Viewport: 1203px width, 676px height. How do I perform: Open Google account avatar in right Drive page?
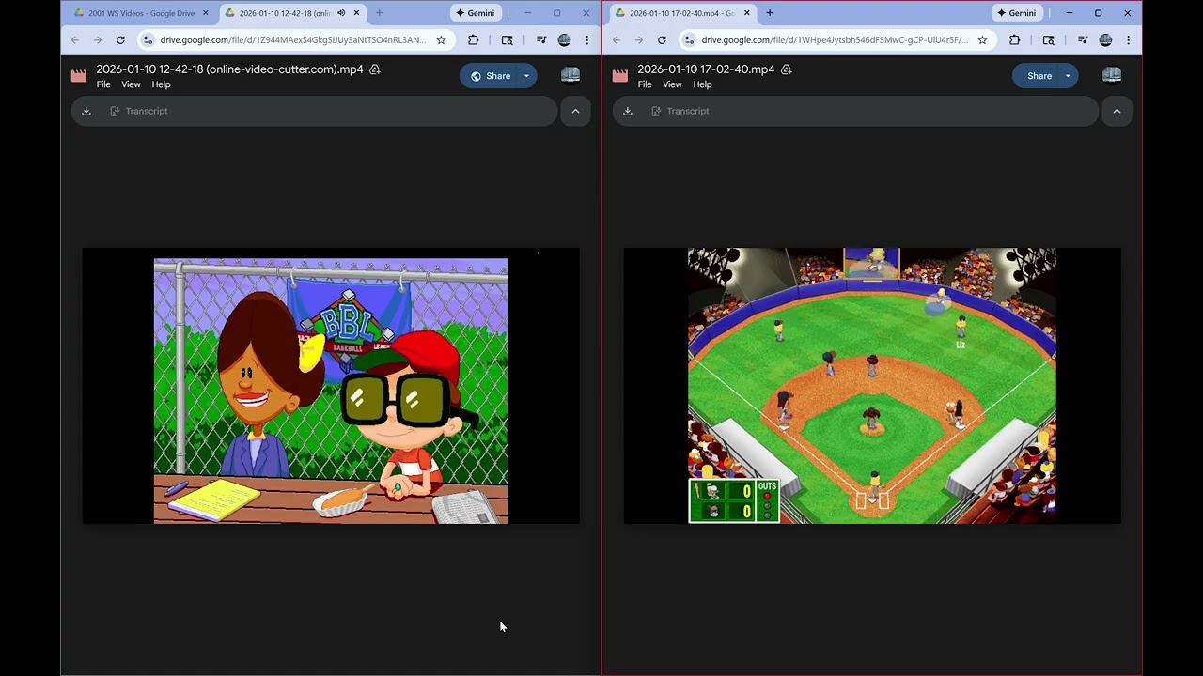tap(1112, 76)
